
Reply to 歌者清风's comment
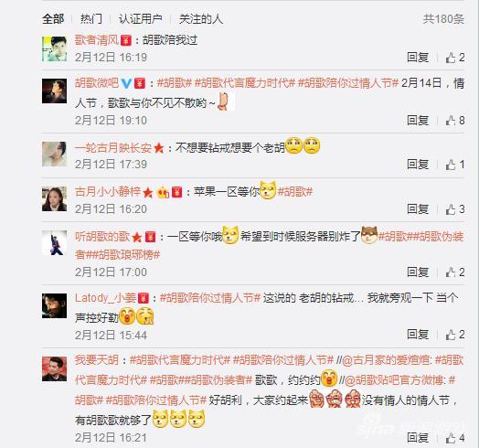click(x=418, y=58)
